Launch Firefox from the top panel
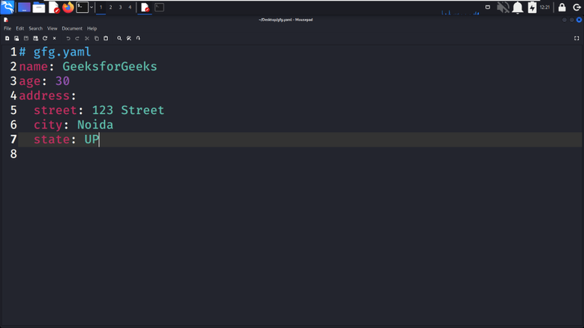584x328 pixels. (x=68, y=8)
